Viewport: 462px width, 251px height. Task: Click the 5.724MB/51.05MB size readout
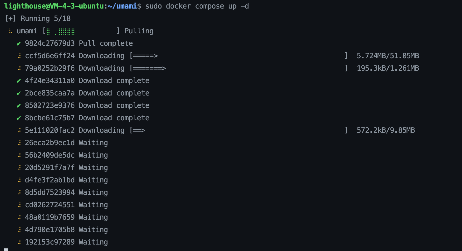tap(388, 56)
